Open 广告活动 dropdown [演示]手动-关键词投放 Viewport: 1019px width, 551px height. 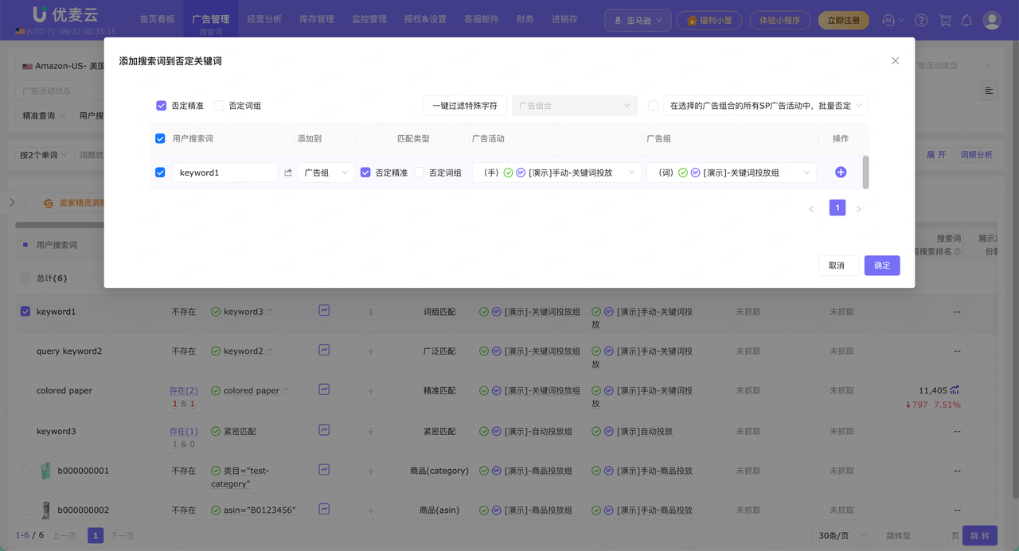click(556, 173)
